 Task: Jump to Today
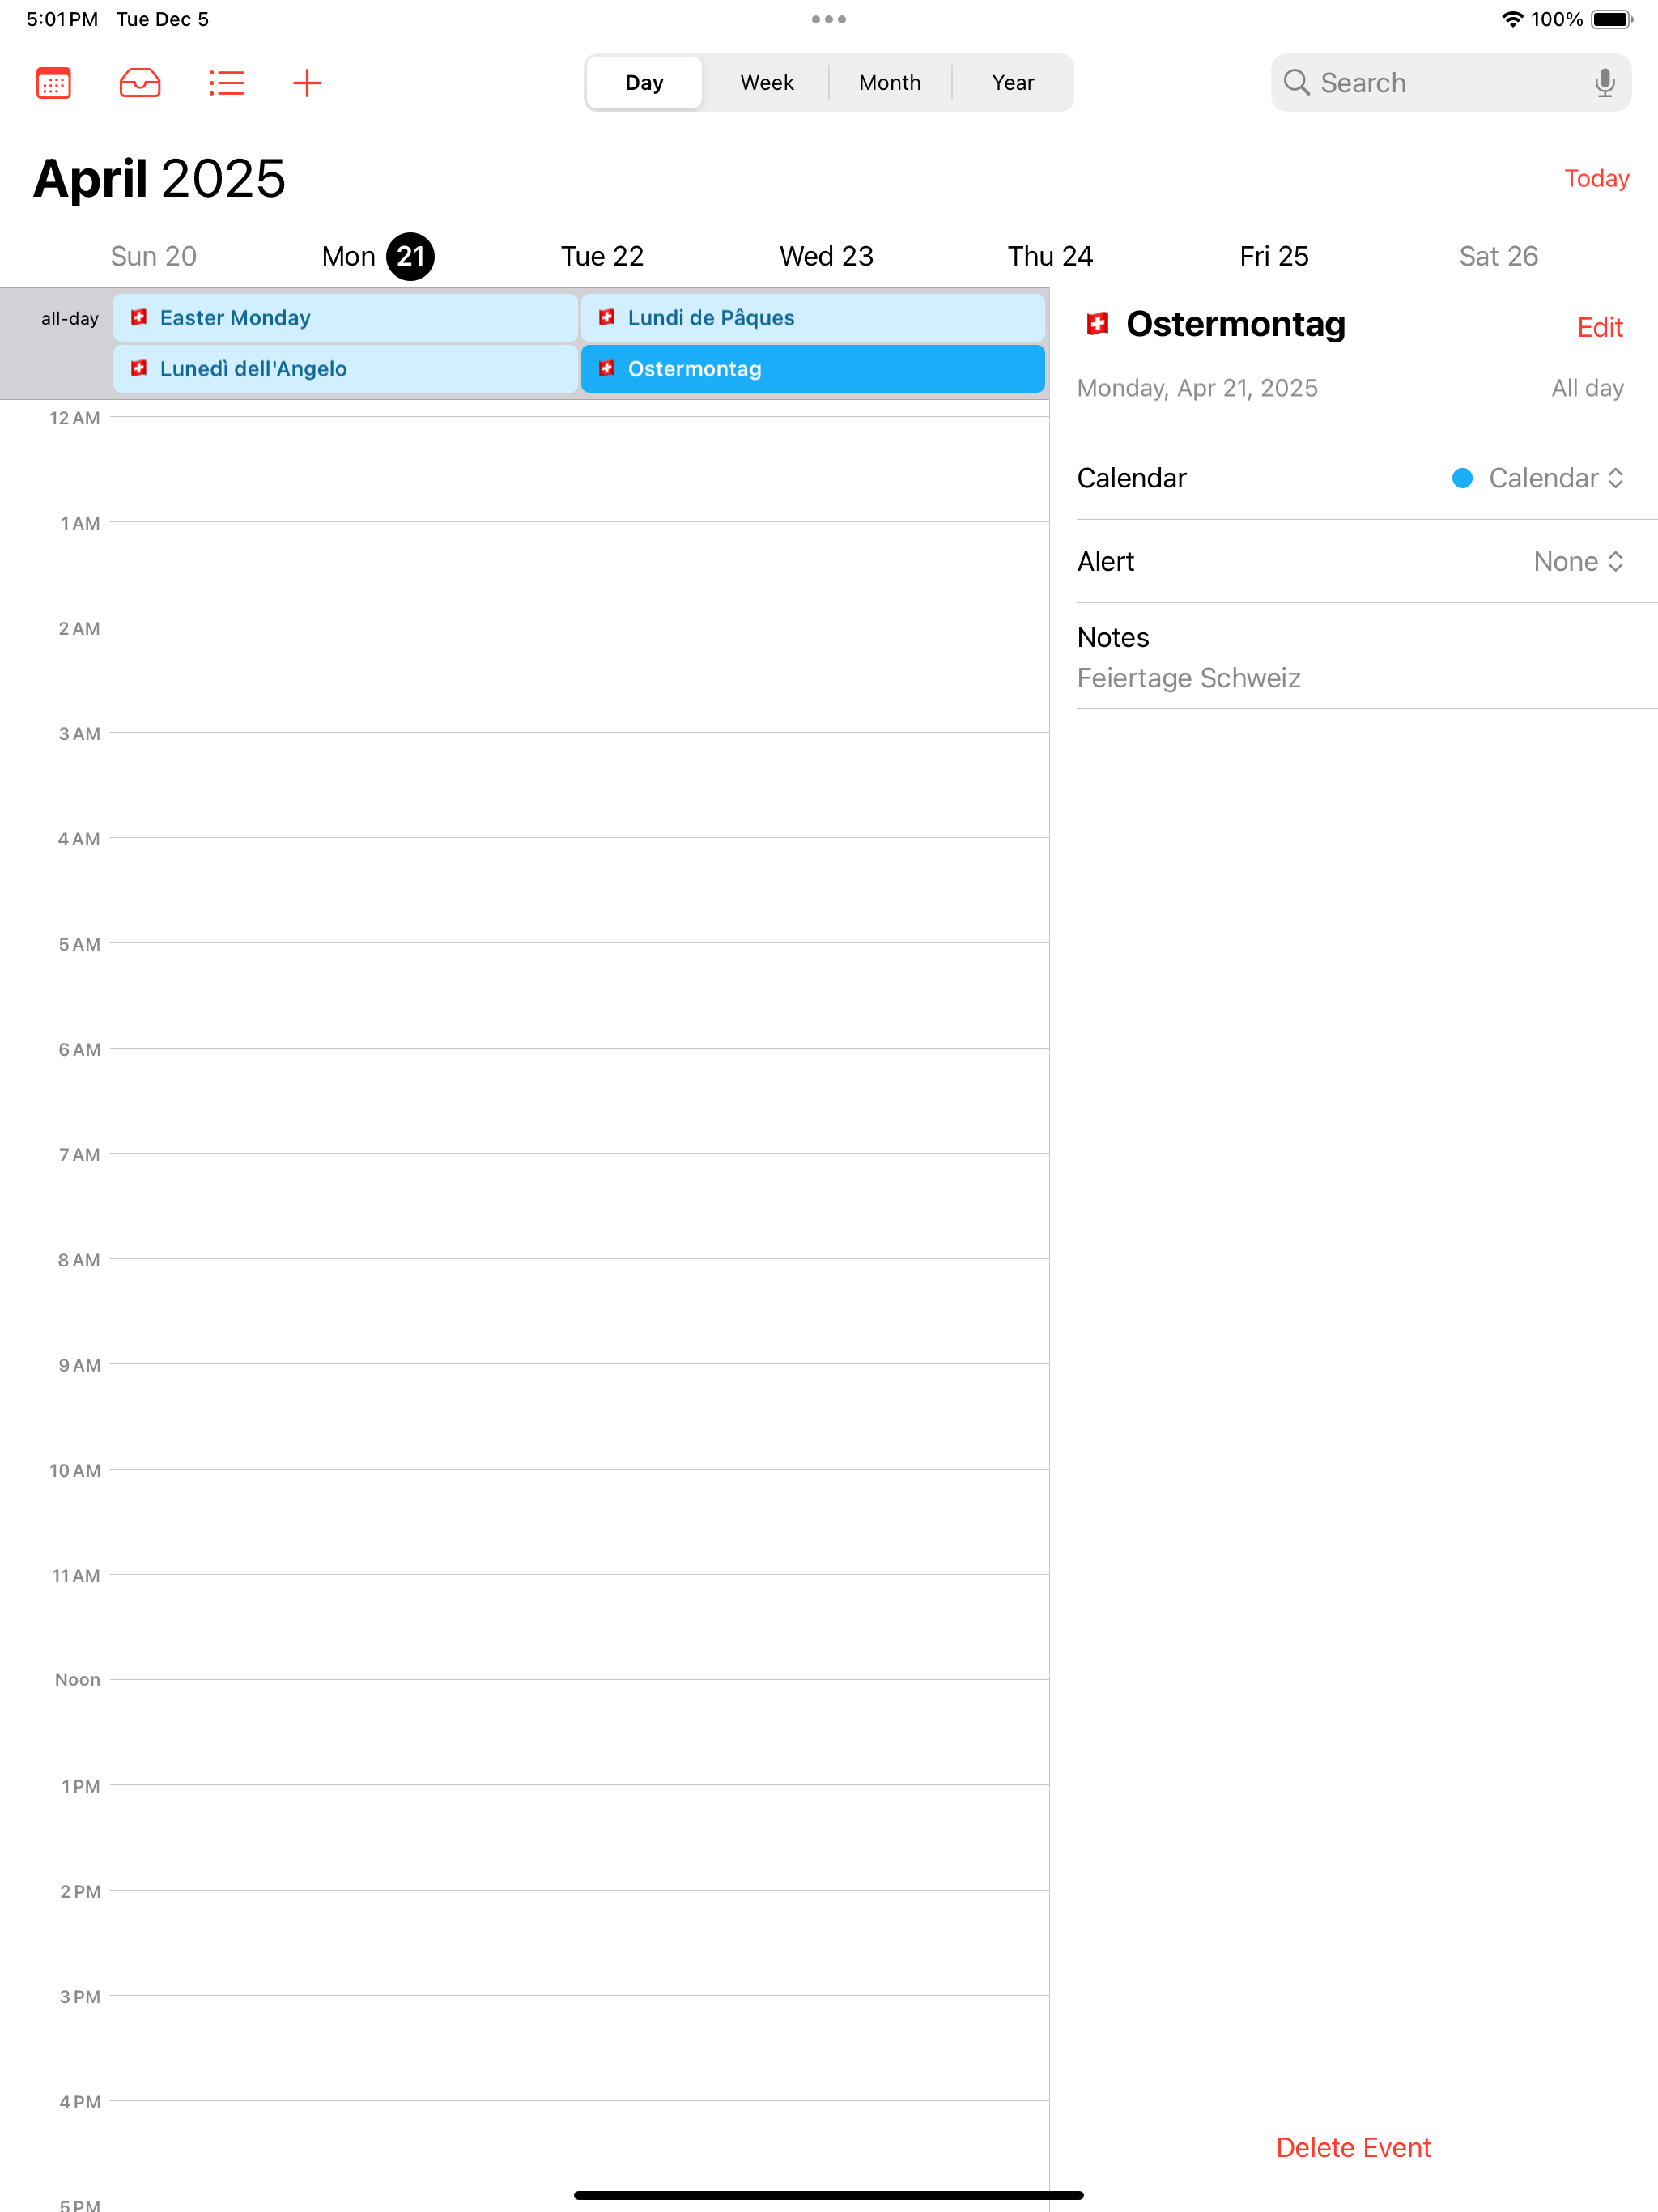click(1596, 178)
